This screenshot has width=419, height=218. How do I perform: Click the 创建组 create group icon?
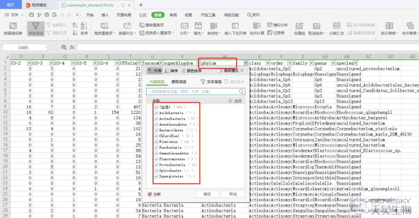click(299, 26)
